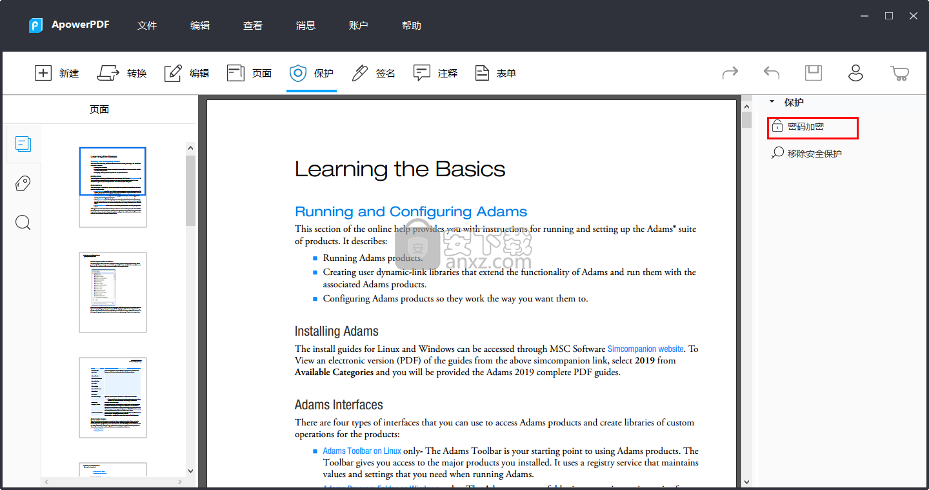Click 密码加密 password encryption option
This screenshot has height=490, width=929.
812,127
